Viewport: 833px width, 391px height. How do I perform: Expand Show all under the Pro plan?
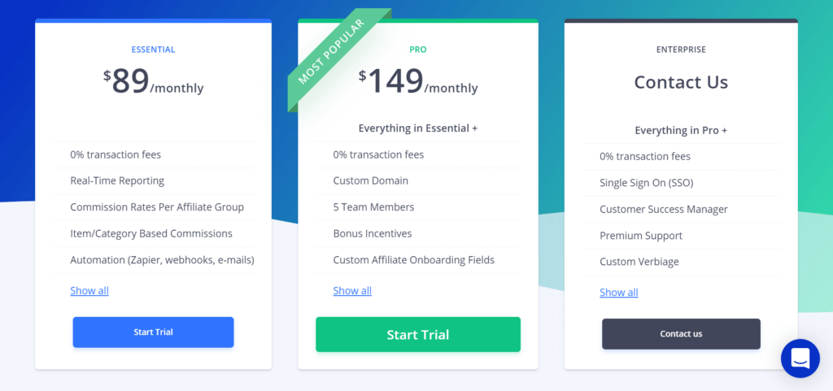coord(352,291)
